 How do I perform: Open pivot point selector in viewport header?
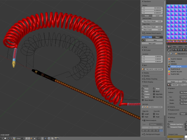11,138
